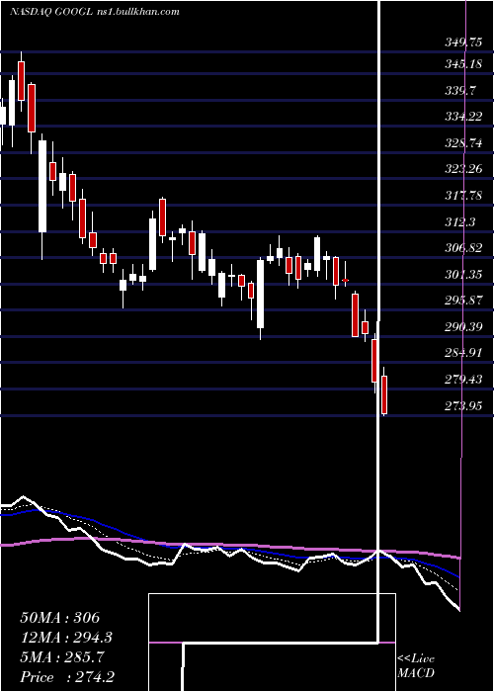
Task: Click the highest red candlestick near 345
Action: [21, 81]
